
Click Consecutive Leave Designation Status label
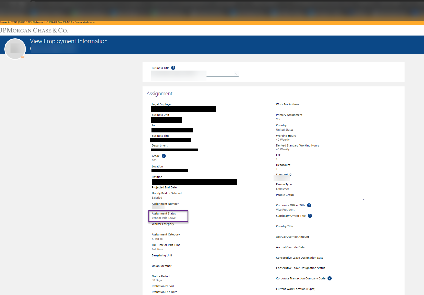click(300, 268)
